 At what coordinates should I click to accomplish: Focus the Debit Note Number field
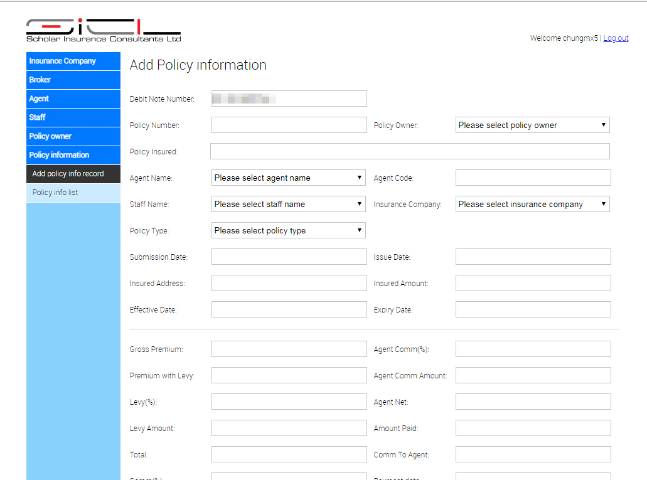point(289,99)
